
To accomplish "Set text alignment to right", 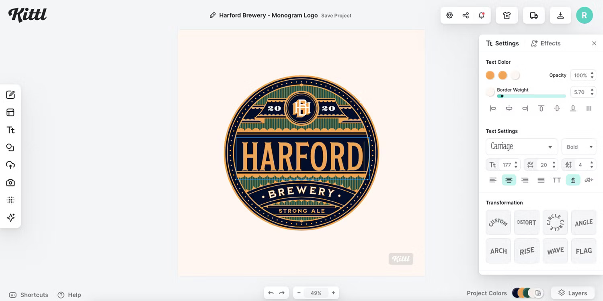I will click(525, 180).
